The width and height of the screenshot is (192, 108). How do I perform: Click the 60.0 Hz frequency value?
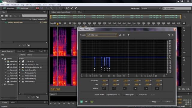tap(104, 80)
